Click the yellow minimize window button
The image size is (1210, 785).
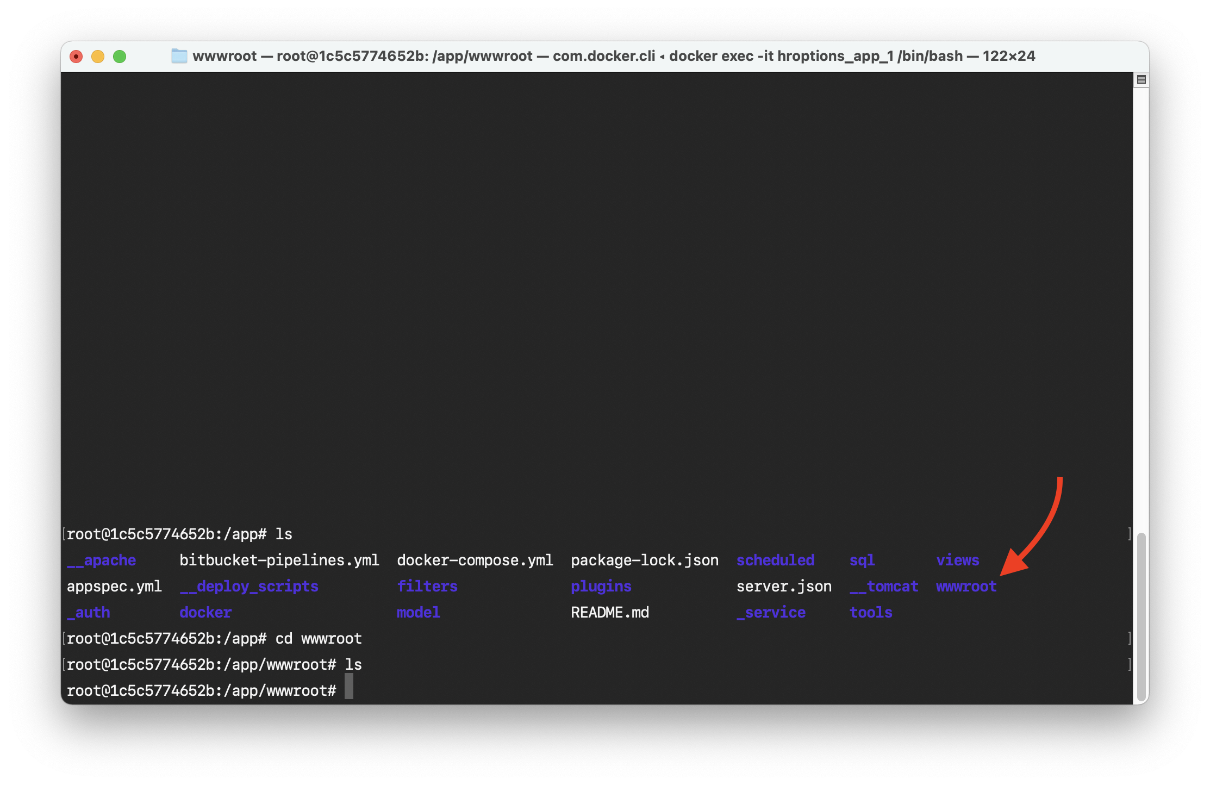point(98,57)
